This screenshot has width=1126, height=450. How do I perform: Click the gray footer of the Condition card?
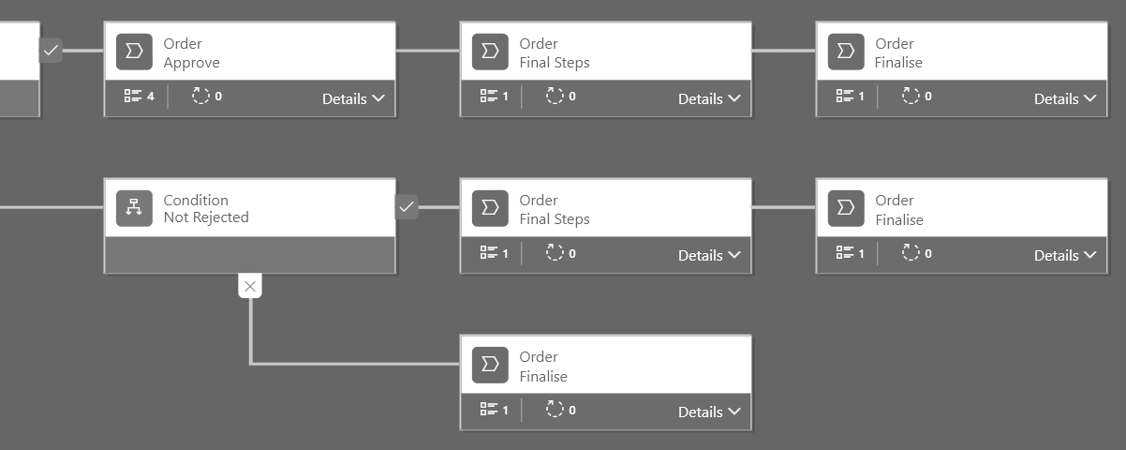pyautogui.click(x=250, y=254)
